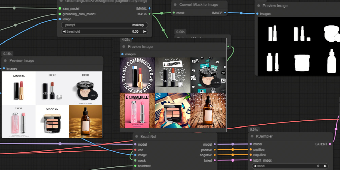
Task: Click the grounding_dino_model input port
Action: (60, 14)
